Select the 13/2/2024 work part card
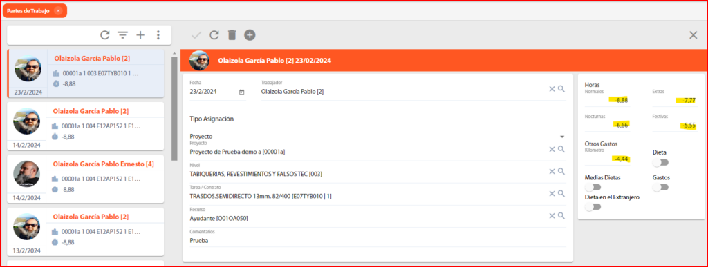Viewport: 708px width, 267px height. coord(86,231)
